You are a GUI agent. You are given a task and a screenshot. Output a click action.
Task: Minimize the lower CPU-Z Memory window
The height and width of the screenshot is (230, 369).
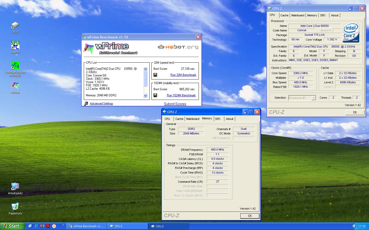click(245, 112)
